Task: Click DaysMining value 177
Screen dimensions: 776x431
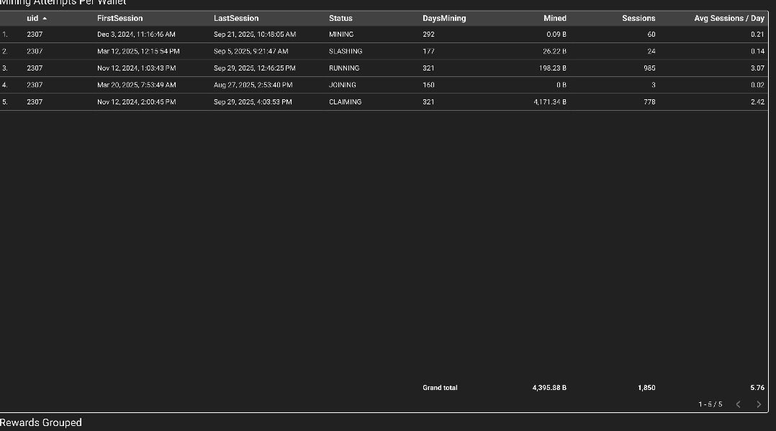Action: point(428,52)
